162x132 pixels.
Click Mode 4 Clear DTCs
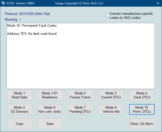tap(142, 95)
